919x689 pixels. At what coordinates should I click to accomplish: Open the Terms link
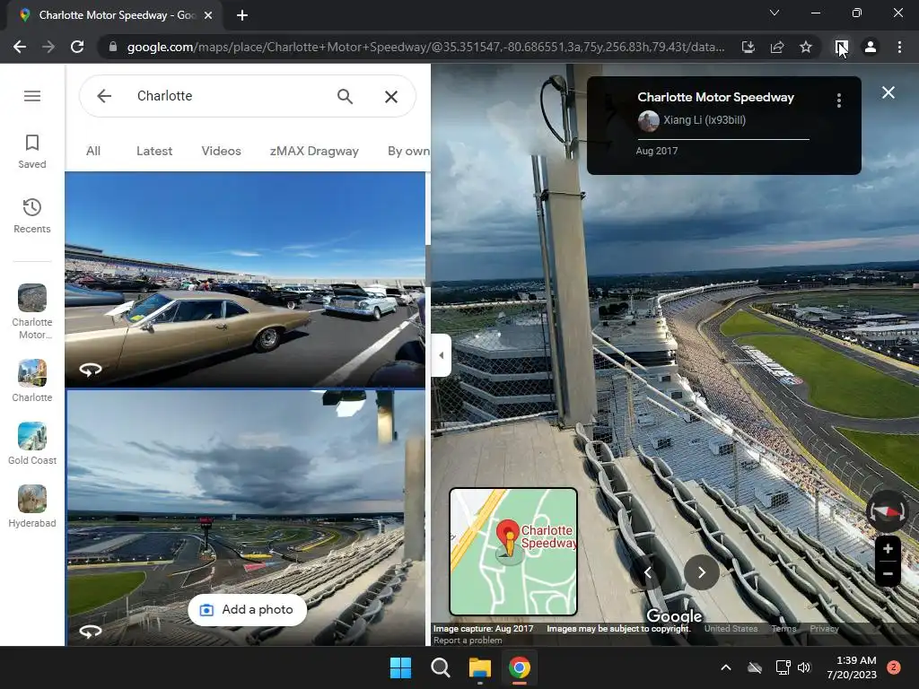coord(783,629)
